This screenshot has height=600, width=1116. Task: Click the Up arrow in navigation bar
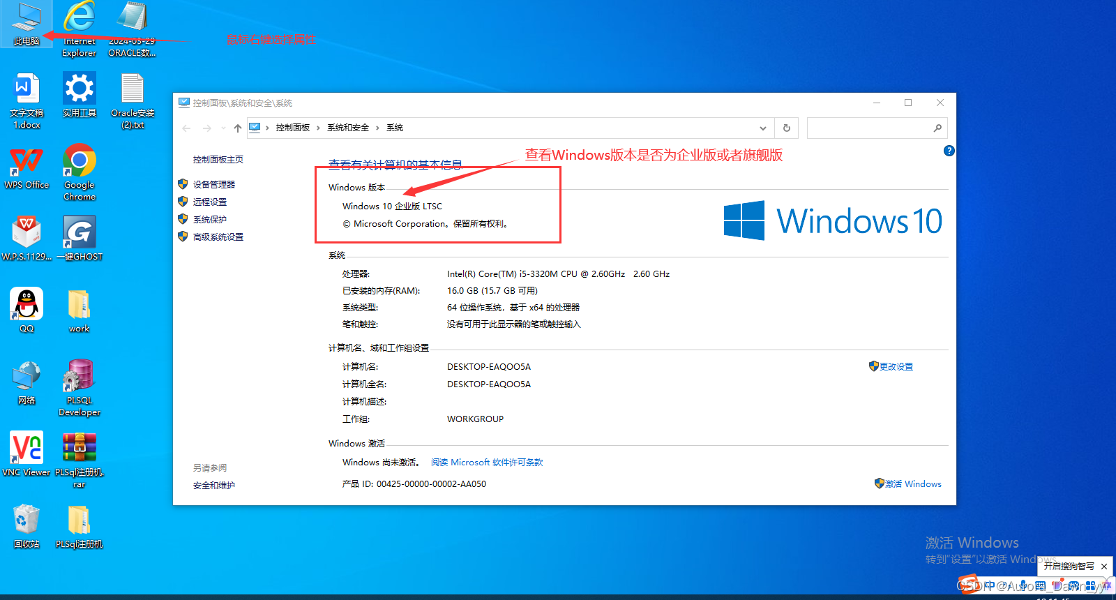(238, 128)
